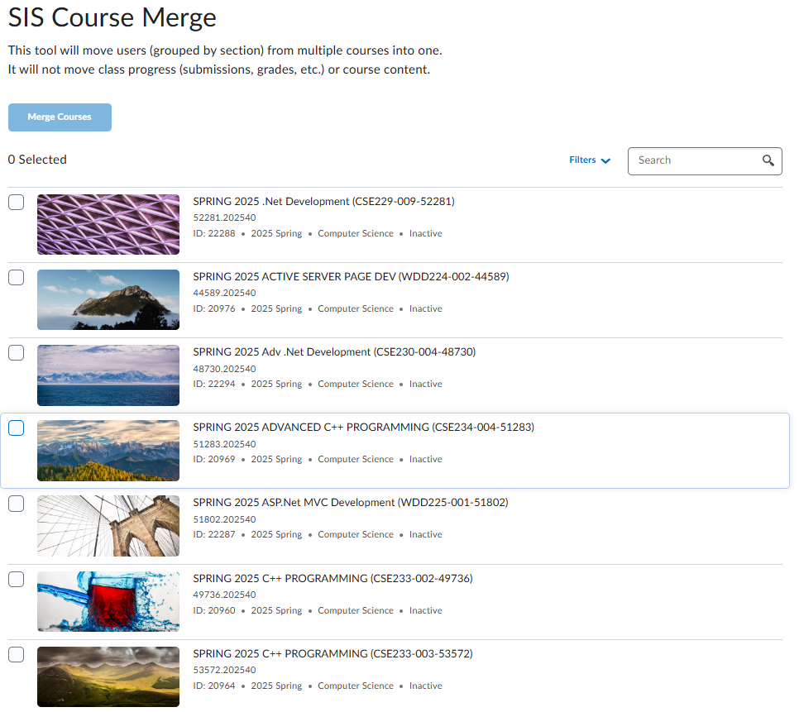
Task: Select the ACTIVE SERVER PAGE DEV checkbox
Action: click(x=17, y=278)
